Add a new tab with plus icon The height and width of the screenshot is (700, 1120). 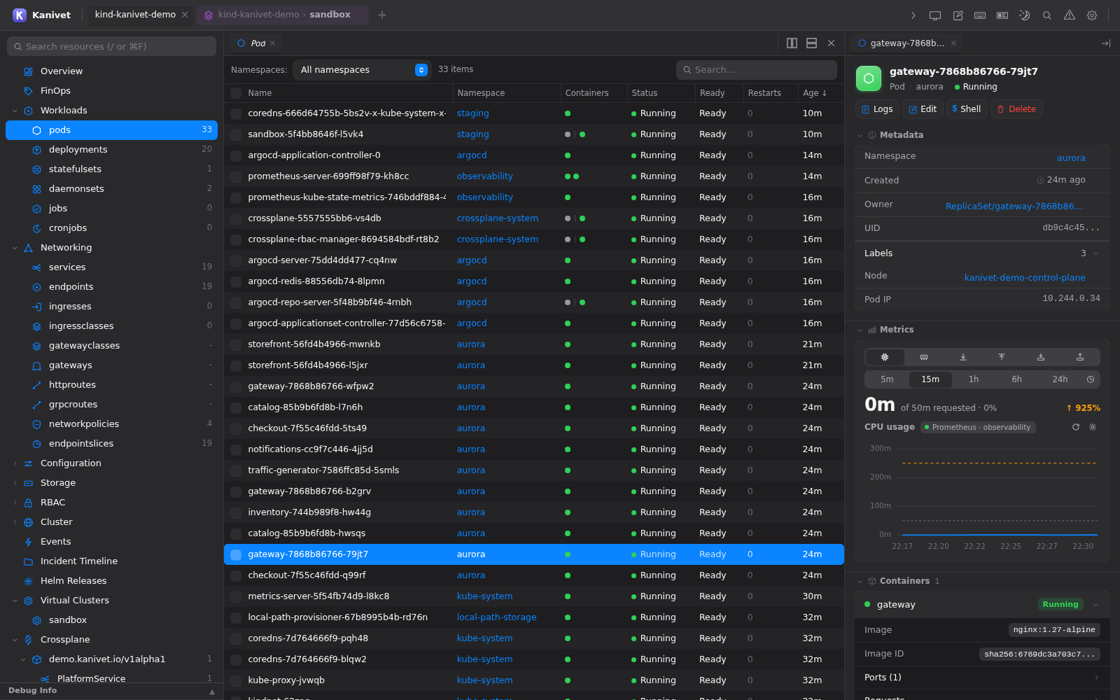382,15
